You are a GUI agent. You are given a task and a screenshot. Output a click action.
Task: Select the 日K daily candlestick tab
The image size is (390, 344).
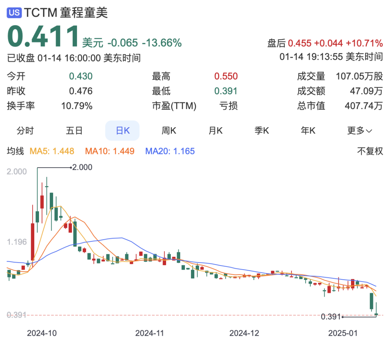point(122,131)
